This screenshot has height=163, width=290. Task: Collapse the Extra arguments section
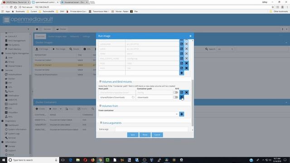(101, 123)
